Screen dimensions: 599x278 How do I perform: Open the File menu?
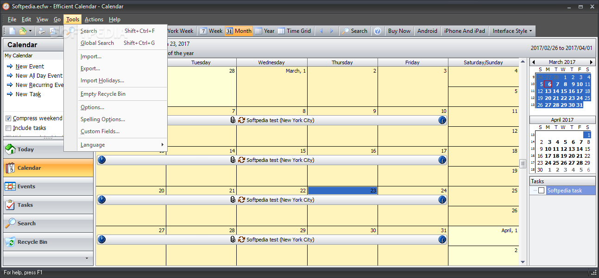point(12,19)
